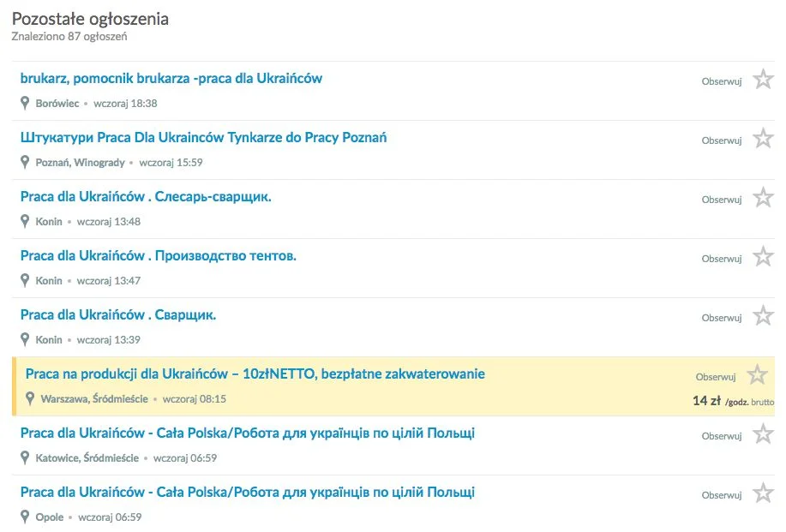Open Штукатури Praca Dla Ukrainców Tynkarze listing
This screenshot has width=786, height=532.
click(x=203, y=138)
